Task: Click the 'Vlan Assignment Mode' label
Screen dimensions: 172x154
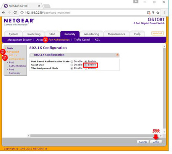Action: click(44, 68)
